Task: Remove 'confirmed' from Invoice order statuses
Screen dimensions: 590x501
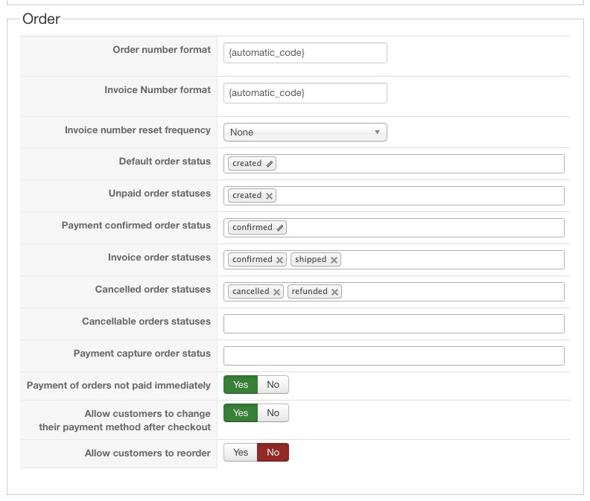Action: [280, 260]
